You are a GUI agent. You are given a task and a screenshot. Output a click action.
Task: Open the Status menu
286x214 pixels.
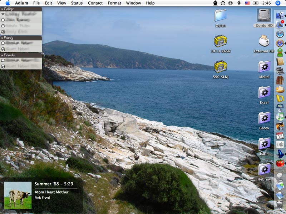coord(77,3)
